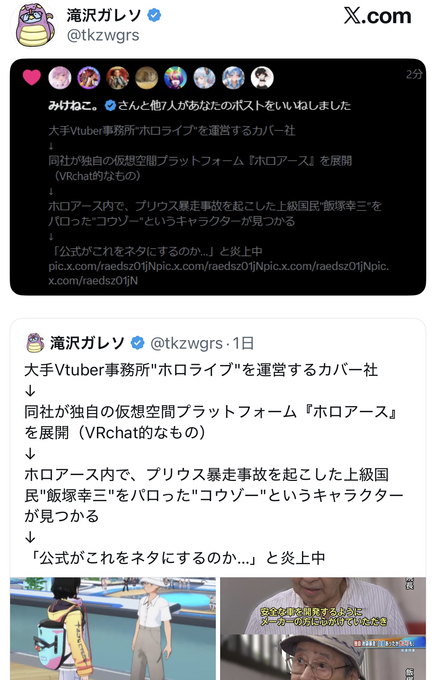Tap the pink heart like icon
436x680 pixels.
32,77
